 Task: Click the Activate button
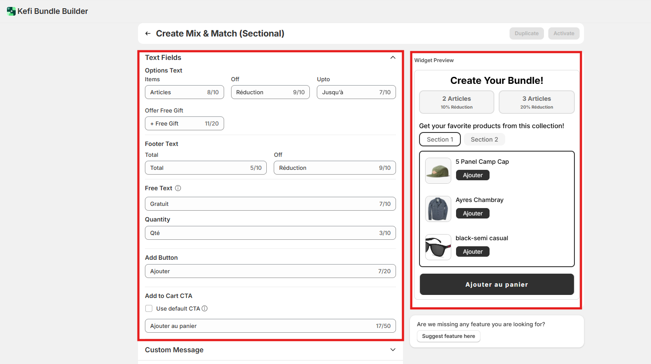(564, 33)
